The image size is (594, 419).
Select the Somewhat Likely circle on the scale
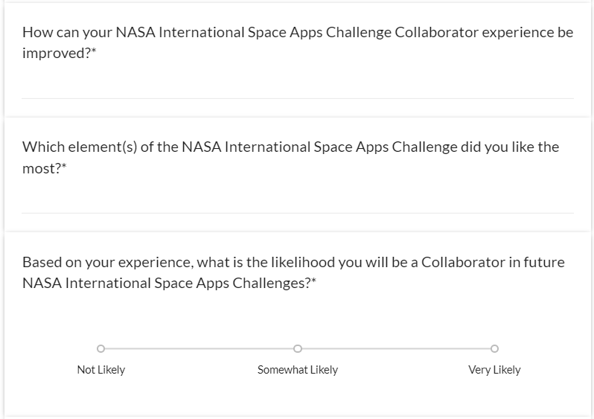[298, 348]
